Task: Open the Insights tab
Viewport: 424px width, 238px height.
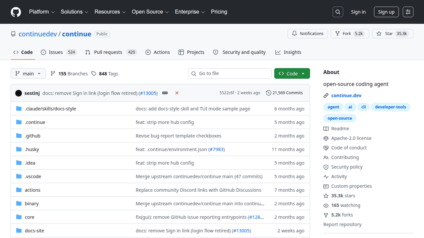Action: [x=288, y=52]
